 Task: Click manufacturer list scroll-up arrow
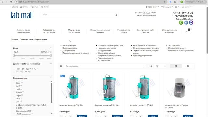(52, 82)
